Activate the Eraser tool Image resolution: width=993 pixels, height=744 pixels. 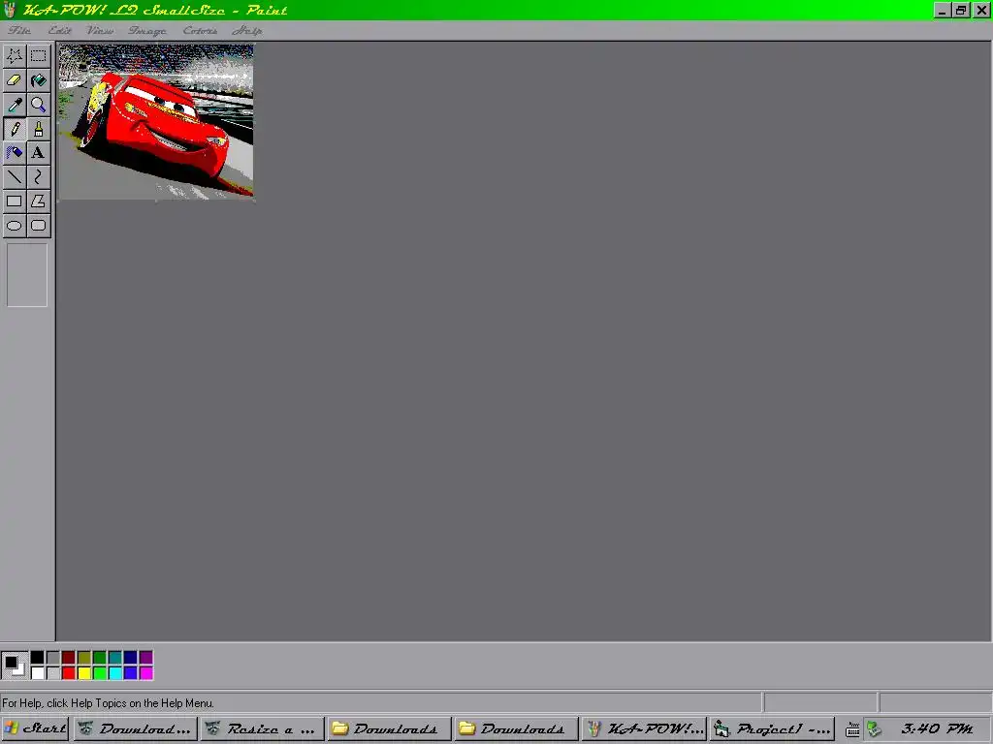[x=15, y=80]
